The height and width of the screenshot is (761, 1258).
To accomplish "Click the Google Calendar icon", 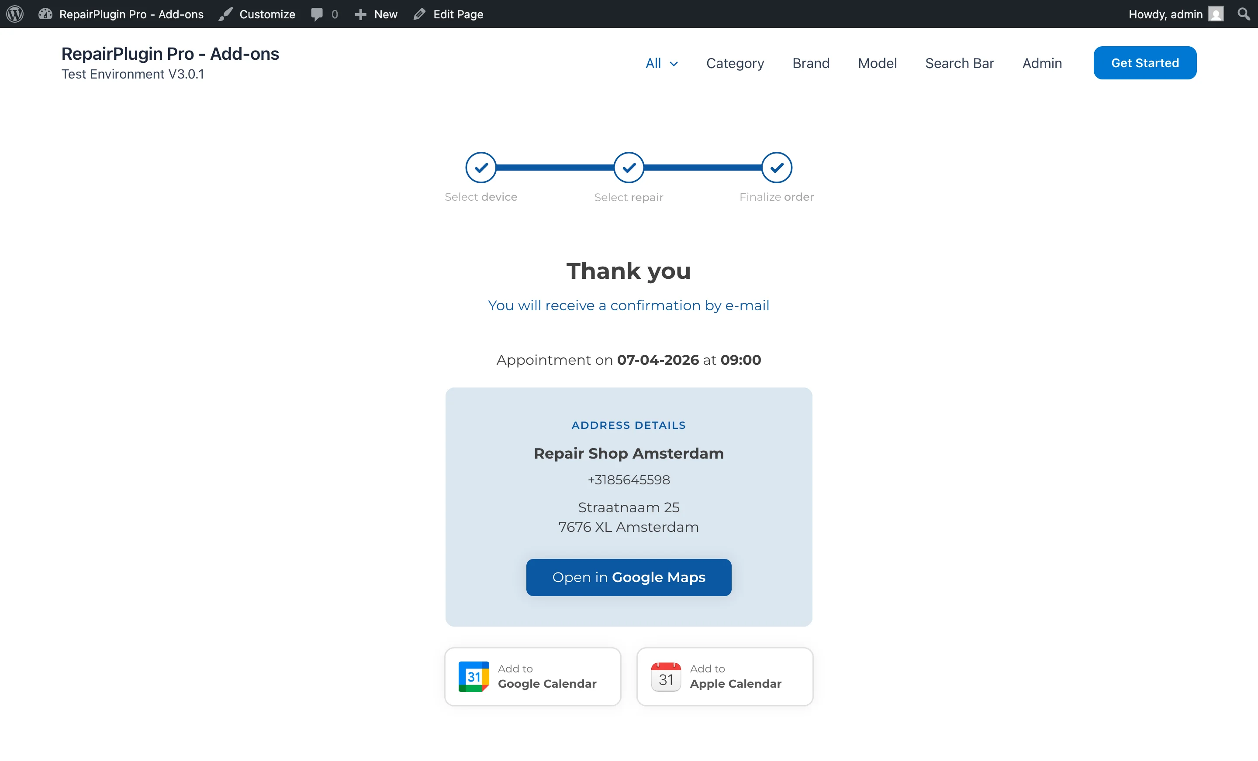I will click(473, 676).
